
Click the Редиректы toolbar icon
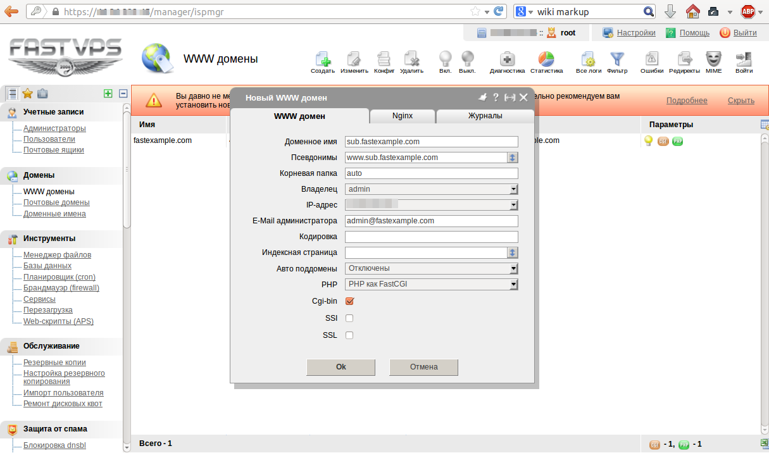[x=684, y=59]
